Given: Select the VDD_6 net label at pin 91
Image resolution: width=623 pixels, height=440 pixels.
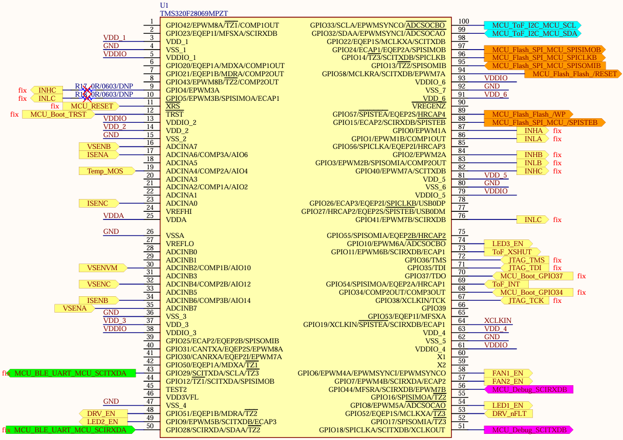Looking at the screenshot, I should pyautogui.click(x=496, y=94).
